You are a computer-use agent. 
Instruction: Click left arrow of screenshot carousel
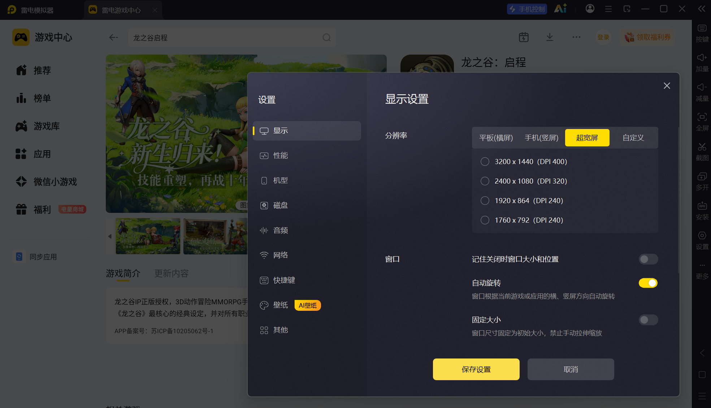point(110,236)
